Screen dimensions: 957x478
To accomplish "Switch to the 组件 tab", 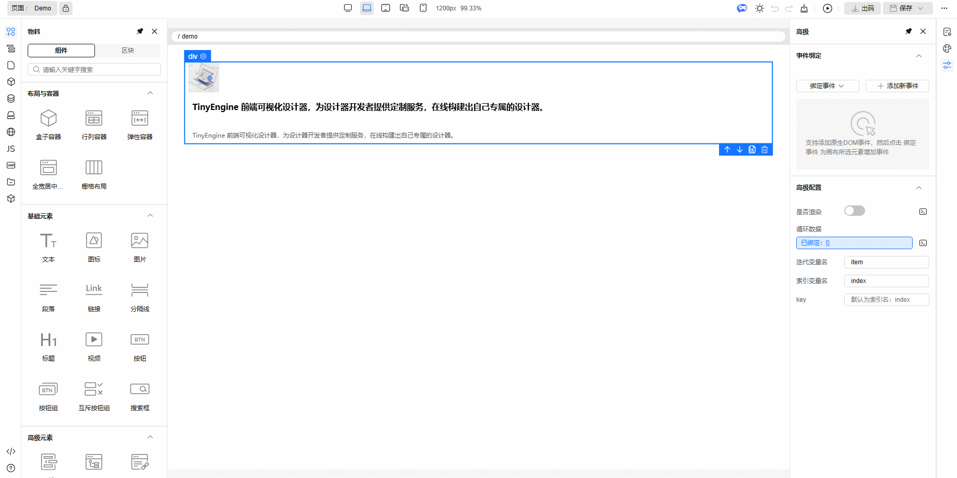I will coord(61,51).
